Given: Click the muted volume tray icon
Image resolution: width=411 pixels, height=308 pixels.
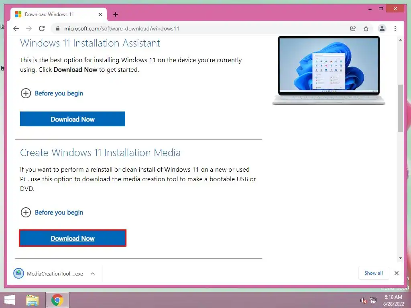Looking at the screenshot, I should point(363,301).
